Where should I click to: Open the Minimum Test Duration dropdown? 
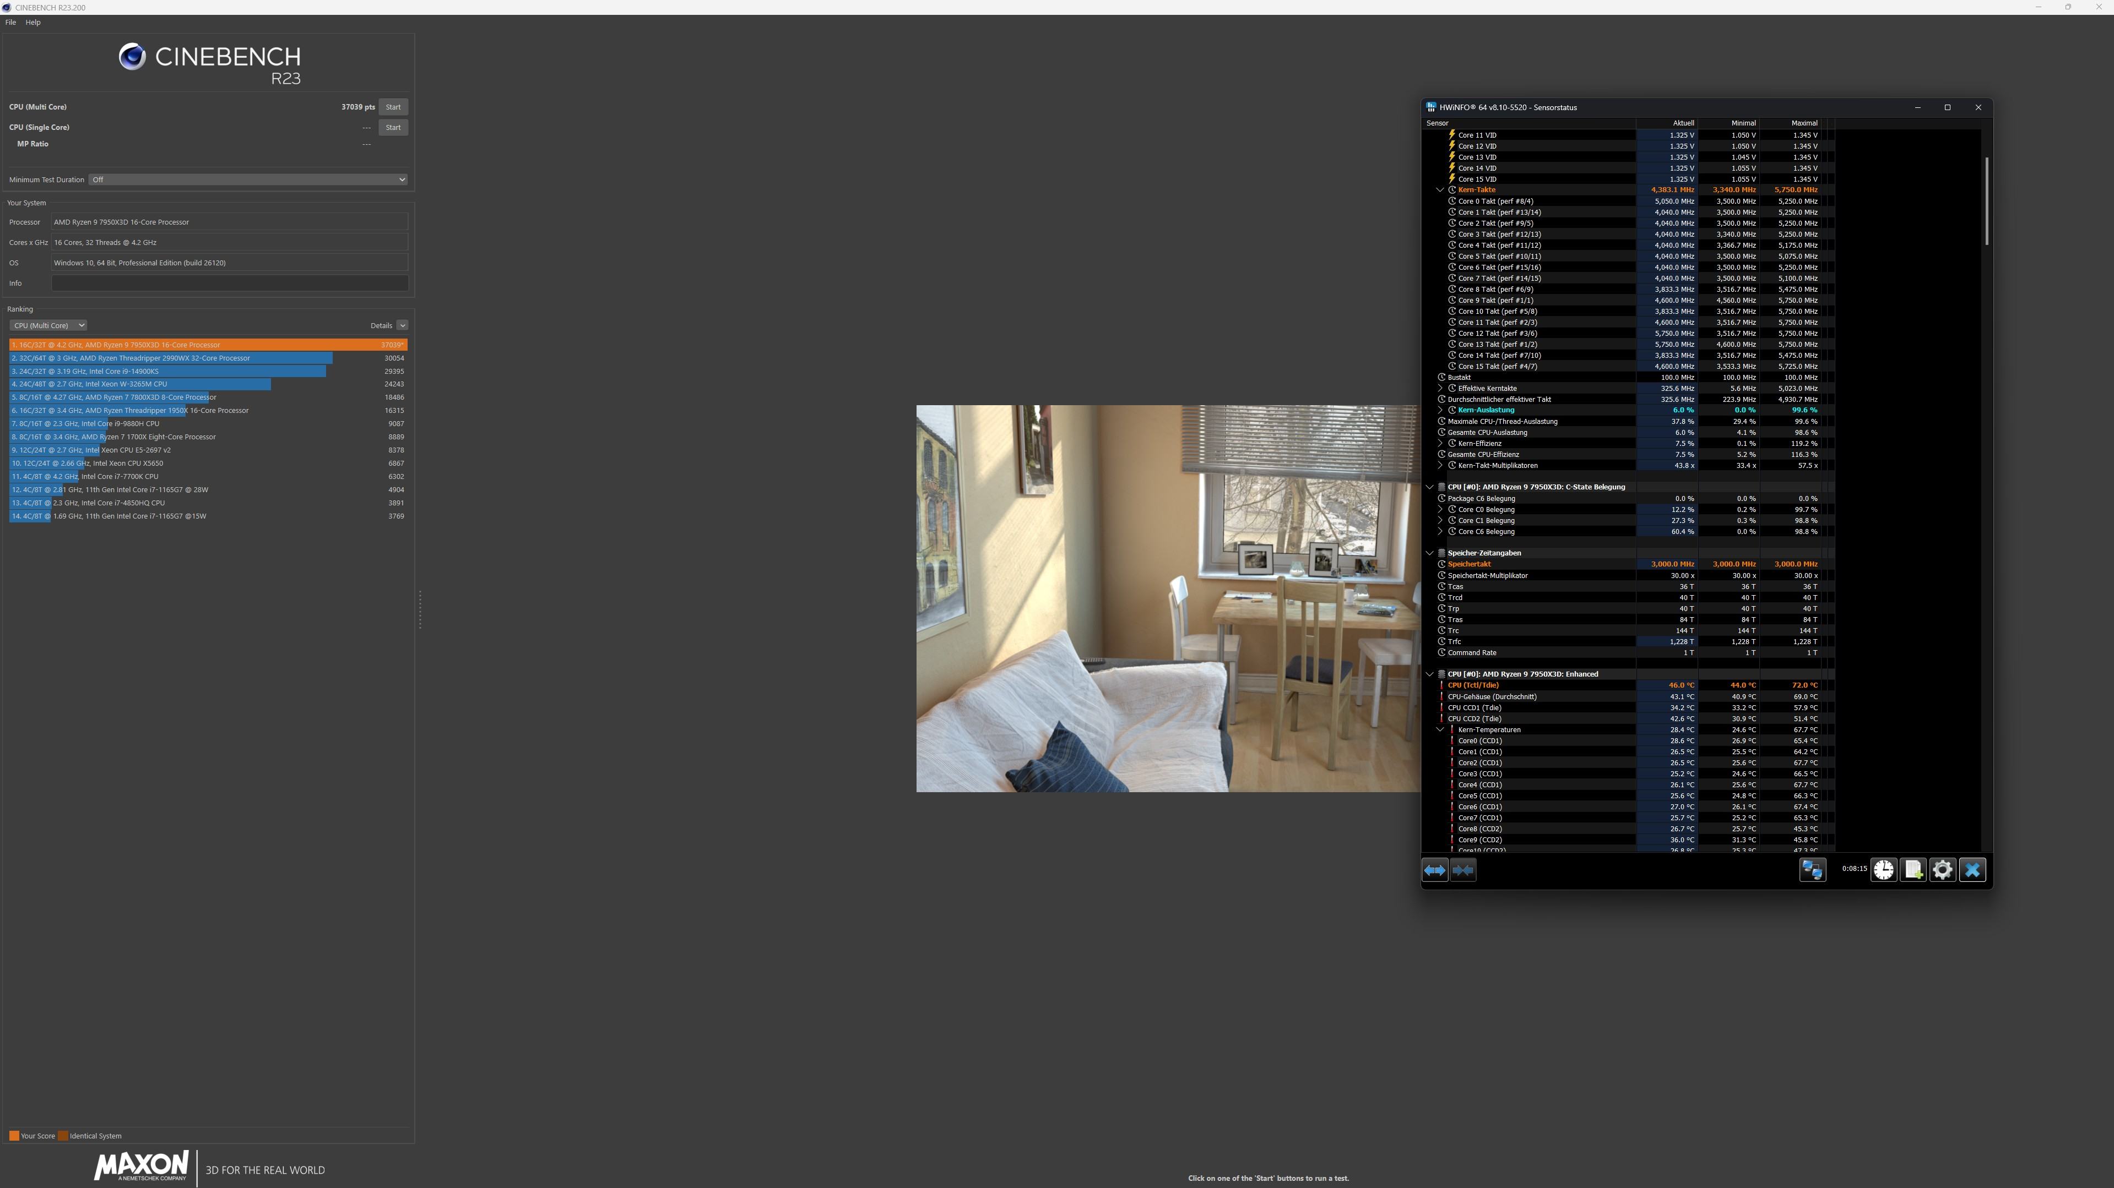click(x=248, y=179)
